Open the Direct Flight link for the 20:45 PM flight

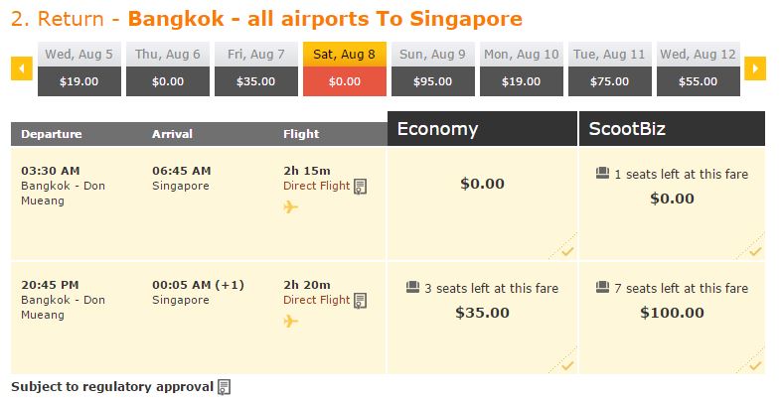pyautogui.click(x=317, y=300)
